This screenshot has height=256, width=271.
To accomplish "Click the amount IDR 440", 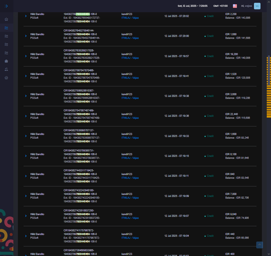I will click(x=230, y=234).
